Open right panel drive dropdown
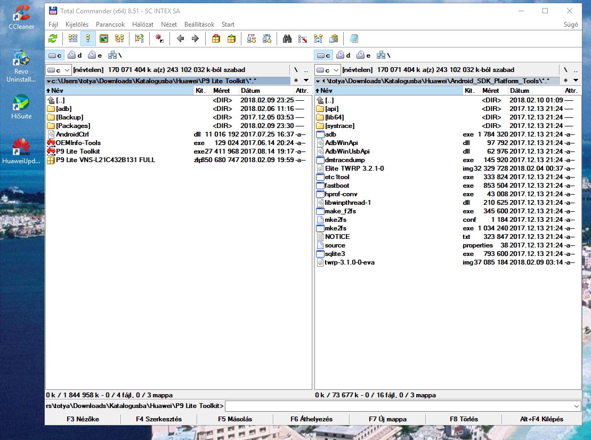Image resolution: width=591 pixels, height=440 pixels. tap(328, 70)
